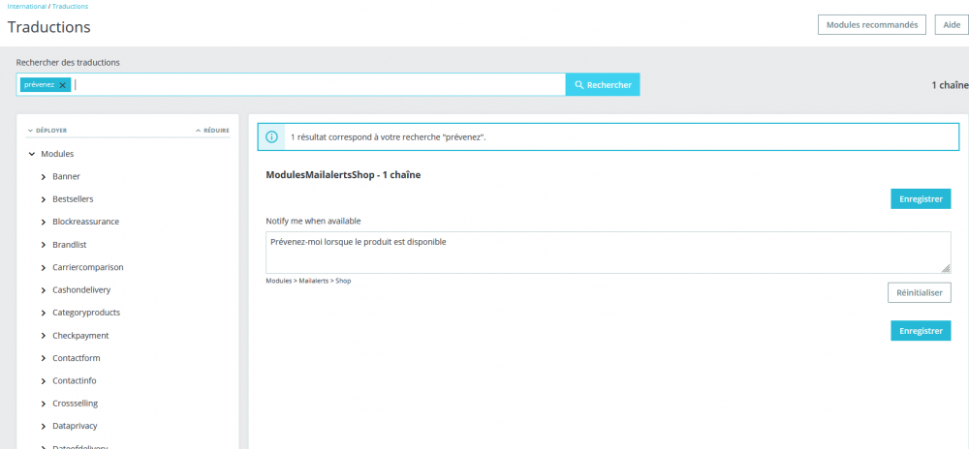Click the top Enregistrer button
Screen dimensions: 969x449
pos(921,198)
